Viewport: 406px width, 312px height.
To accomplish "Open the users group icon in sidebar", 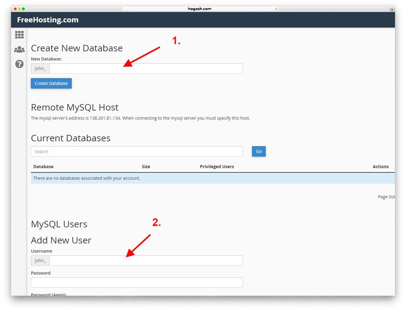I will click(x=20, y=49).
